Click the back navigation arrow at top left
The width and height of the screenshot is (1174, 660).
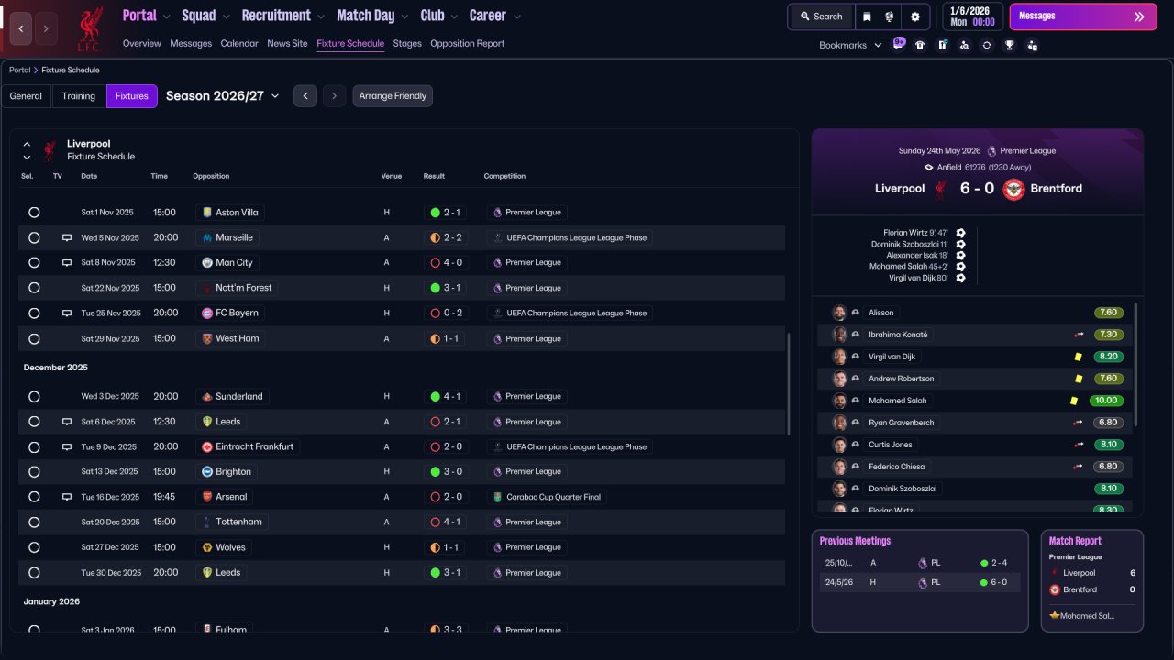pyautogui.click(x=21, y=28)
